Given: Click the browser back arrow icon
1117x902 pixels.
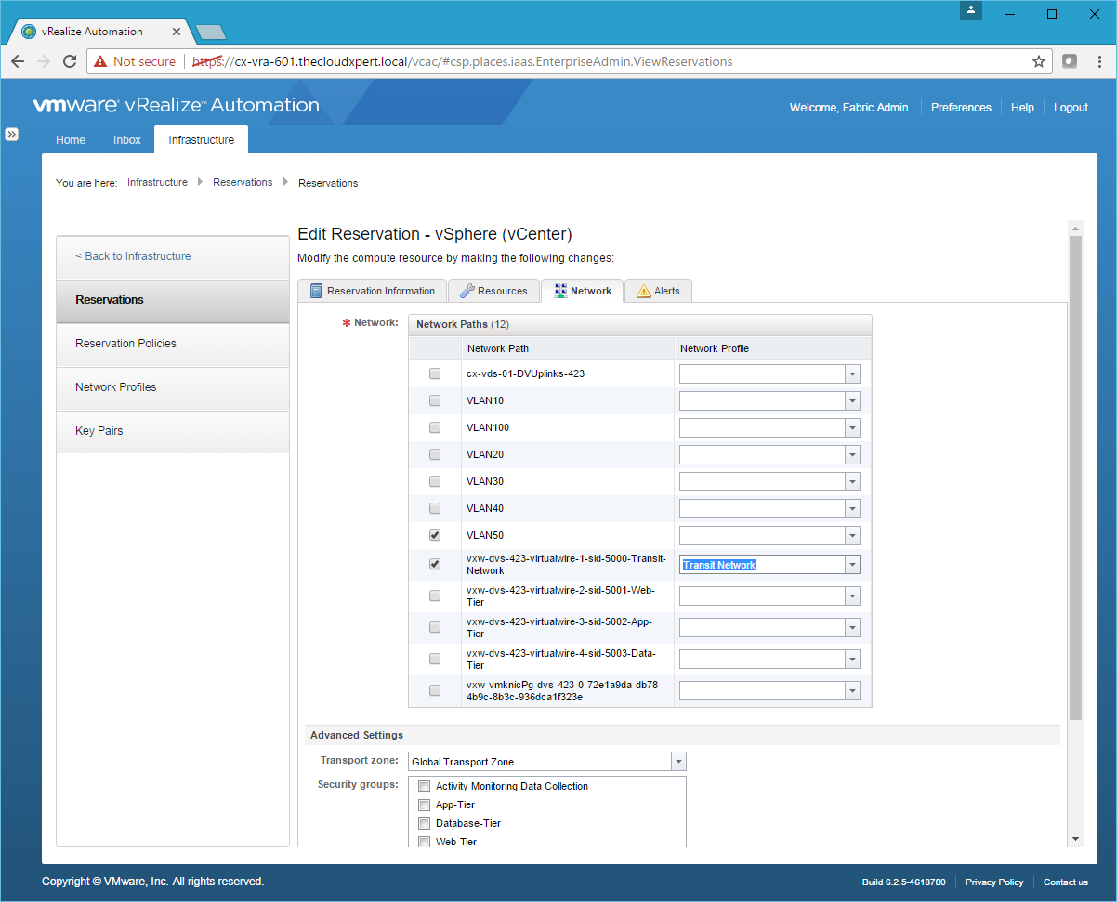Looking at the screenshot, I should [x=18, y=61].
